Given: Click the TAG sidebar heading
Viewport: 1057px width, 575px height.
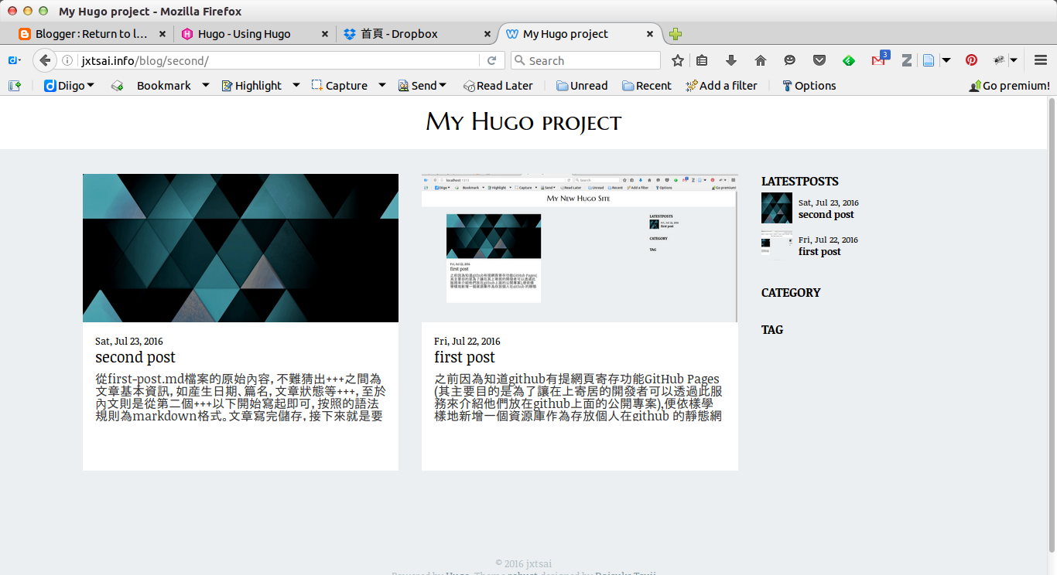Looking at the screenshot, I should coord(772,330).
